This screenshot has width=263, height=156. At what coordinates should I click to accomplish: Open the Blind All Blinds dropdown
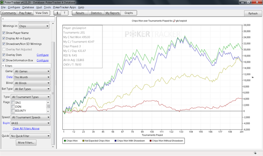[x=32, y=83]
